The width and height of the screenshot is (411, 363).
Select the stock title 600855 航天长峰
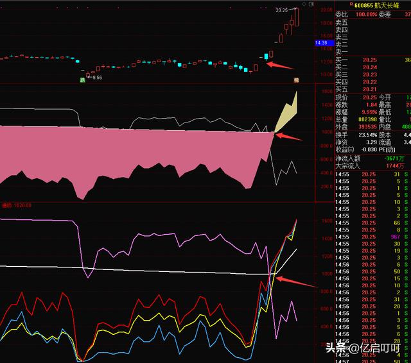click(376, 5)
